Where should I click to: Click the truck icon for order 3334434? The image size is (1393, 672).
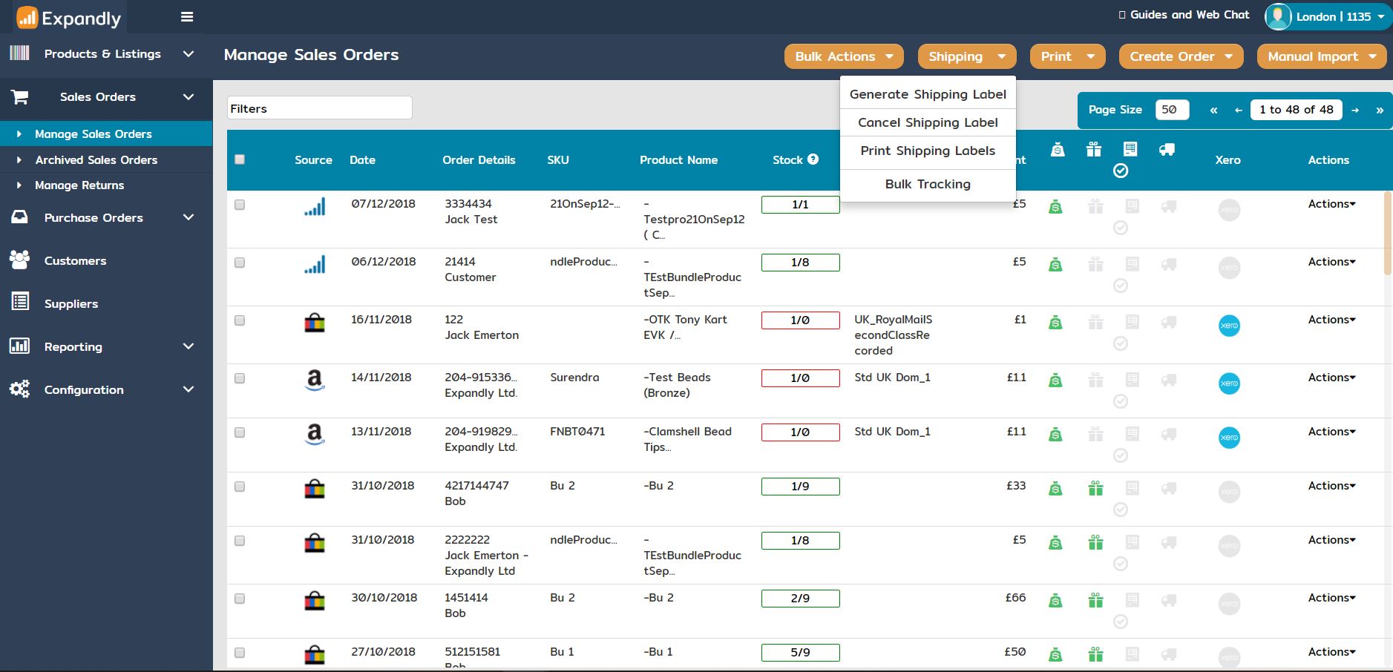pos(1168,206)
